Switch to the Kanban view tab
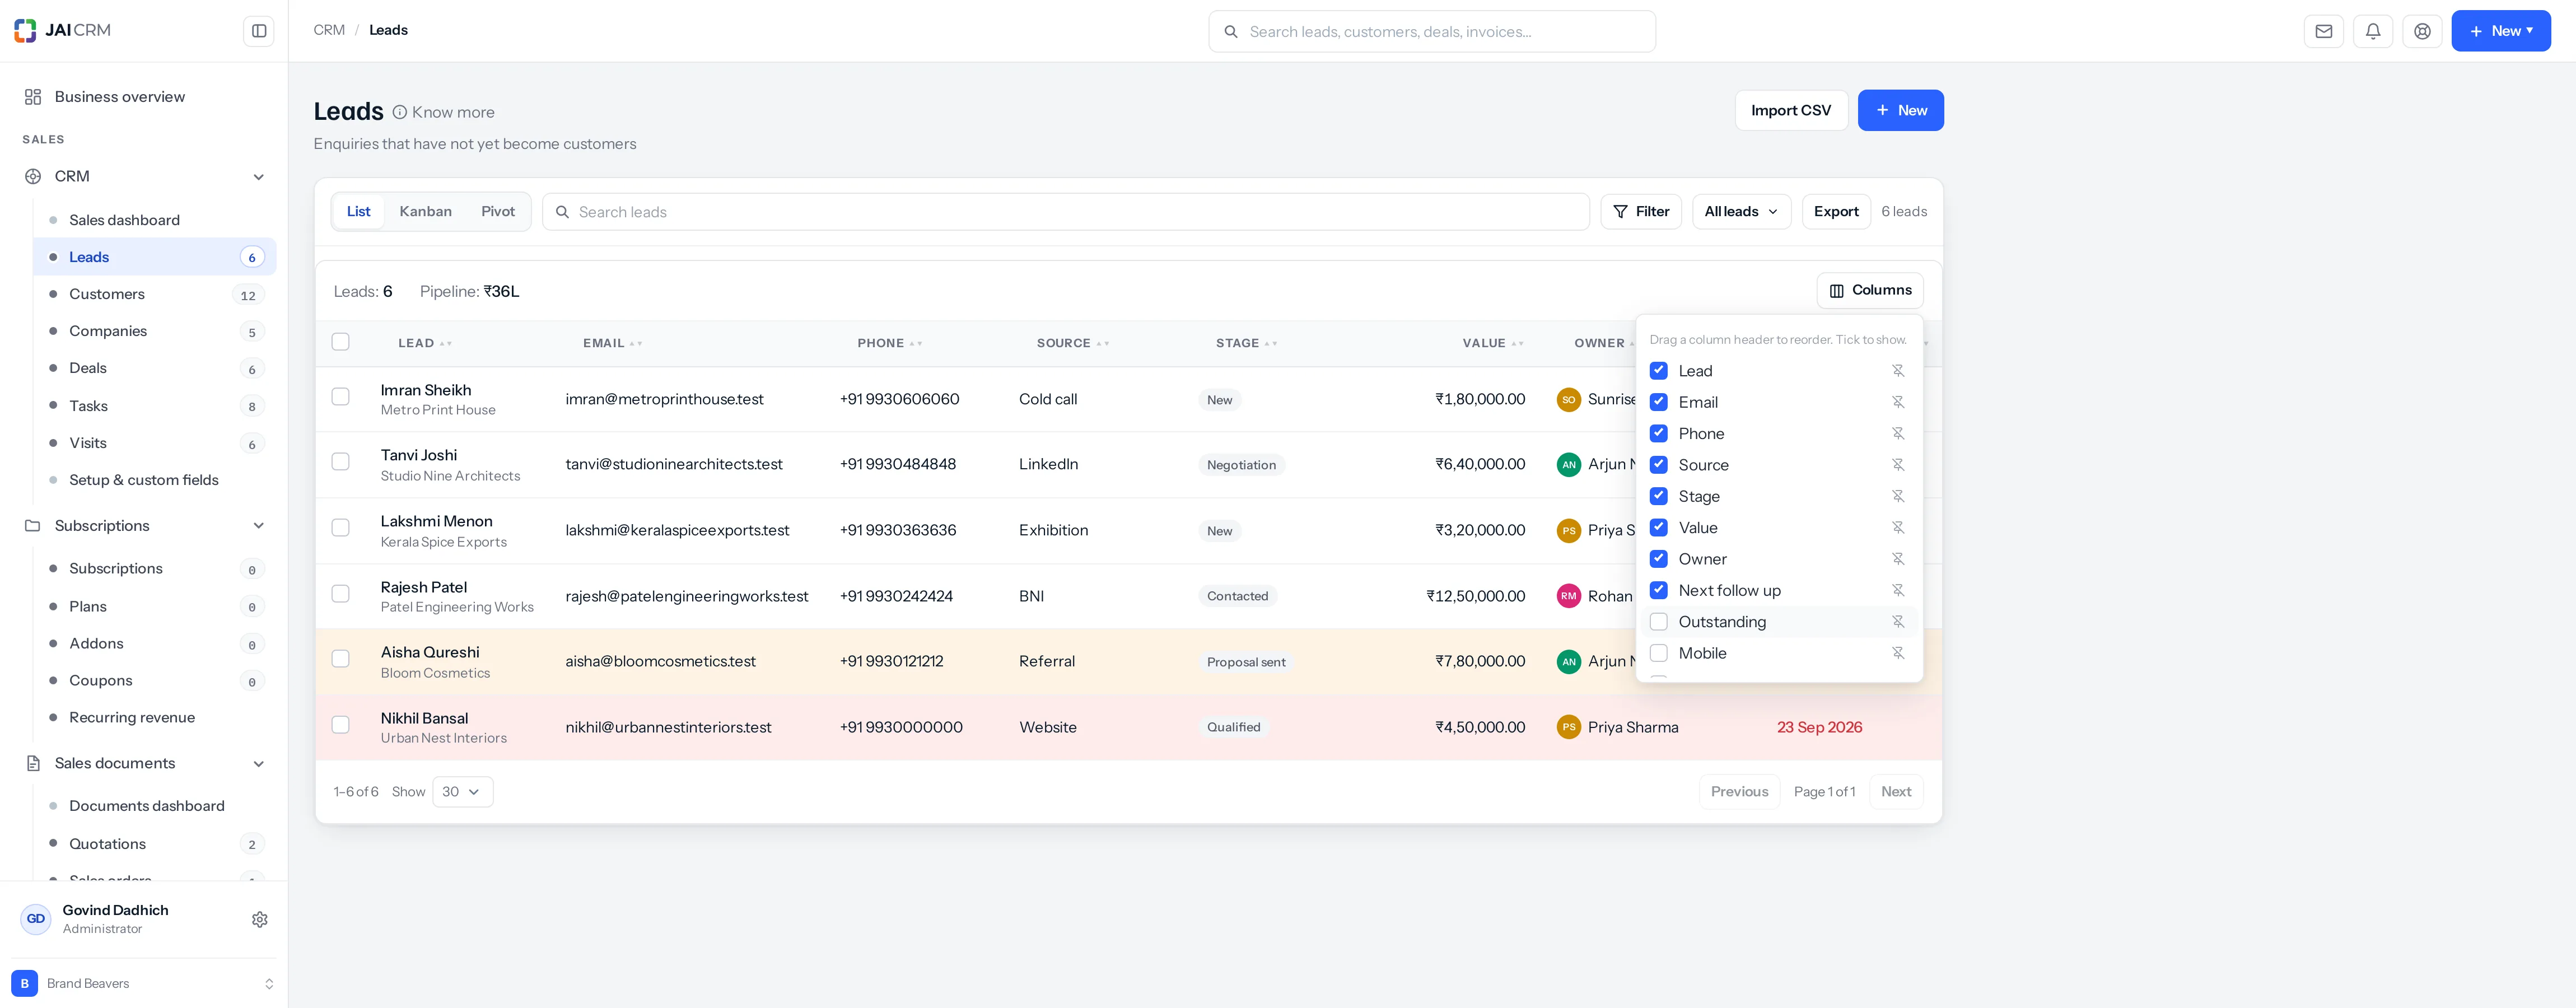Viewport: 2576px width, 1008px height. tap(425, 211)
